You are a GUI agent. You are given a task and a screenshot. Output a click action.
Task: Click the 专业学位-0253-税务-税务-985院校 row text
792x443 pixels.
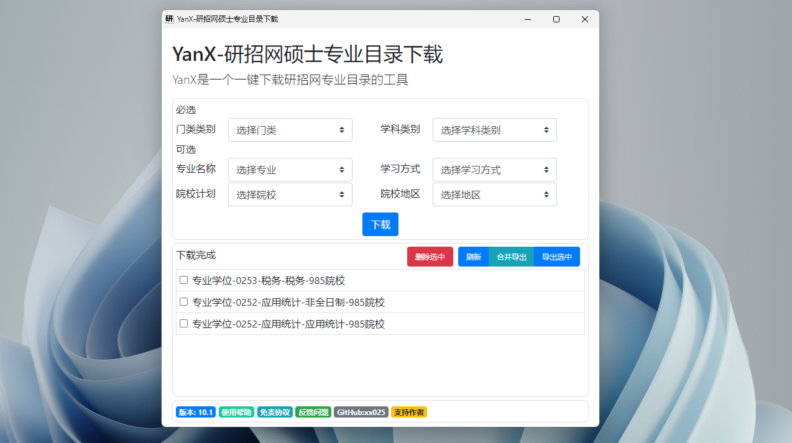[x=269, y=281]
